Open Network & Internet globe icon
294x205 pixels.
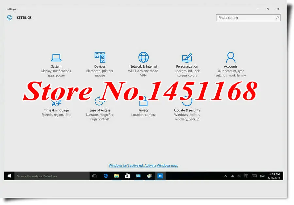click(143, 57)
